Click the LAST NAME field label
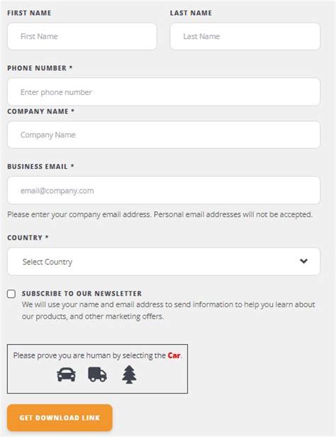 (x=191, y=13)
